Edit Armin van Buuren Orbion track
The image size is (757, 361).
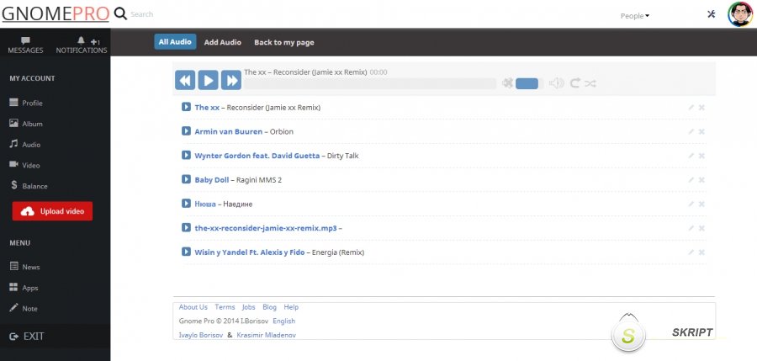pos(691,131)
